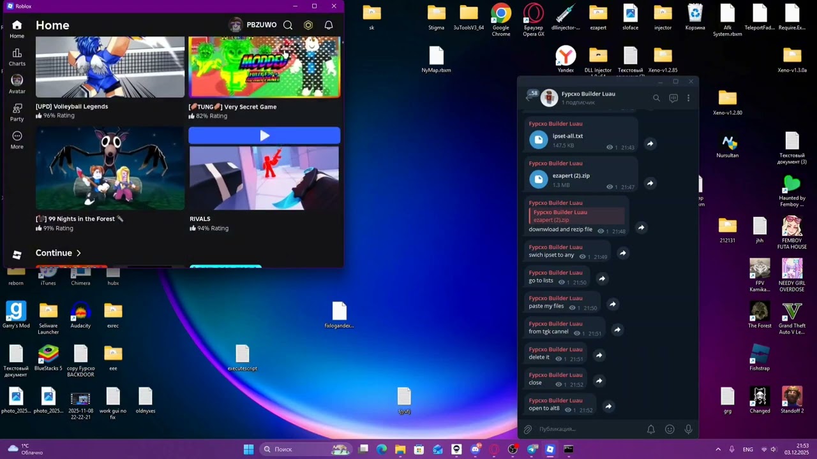Image resolution: width=817 pixels, height=459 pixels.
Task: Open Home in the Roblox sidebar
Action: (17, 29)
